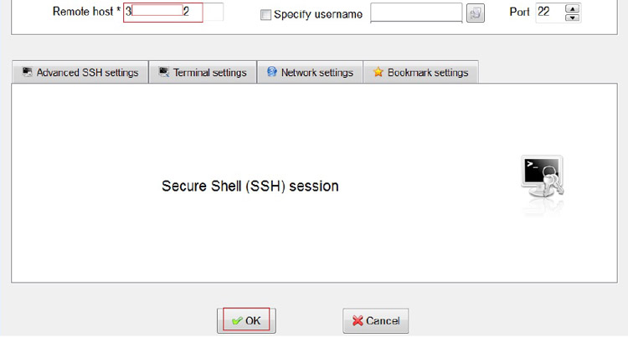Screen dimensions: 628x337
Task: Dismiss the dialog with Cancel button
Action: (x=376, y=320)
